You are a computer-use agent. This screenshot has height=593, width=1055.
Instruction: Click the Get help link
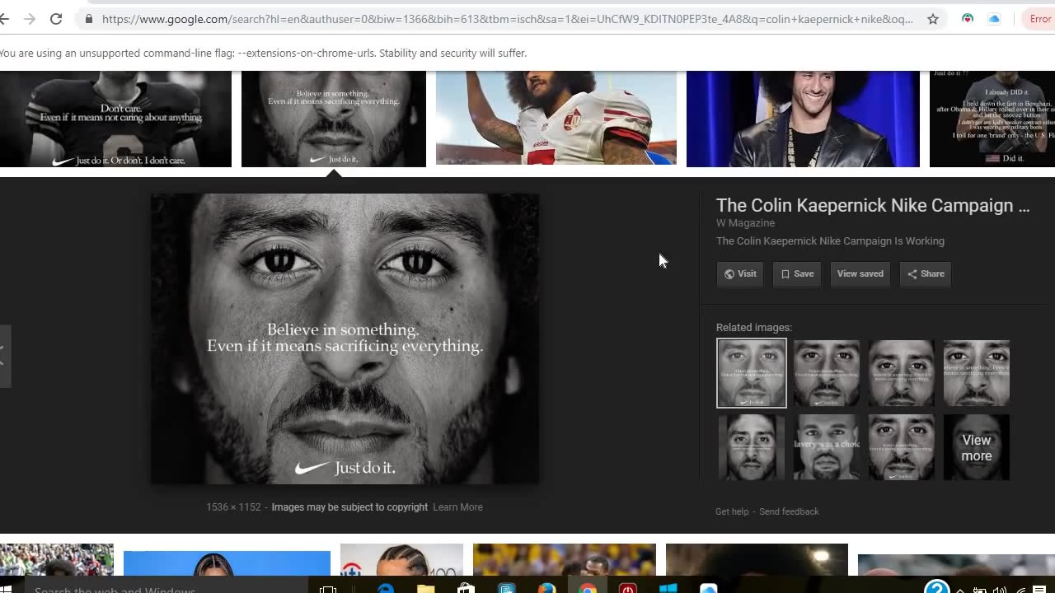(x=732, y=511)
